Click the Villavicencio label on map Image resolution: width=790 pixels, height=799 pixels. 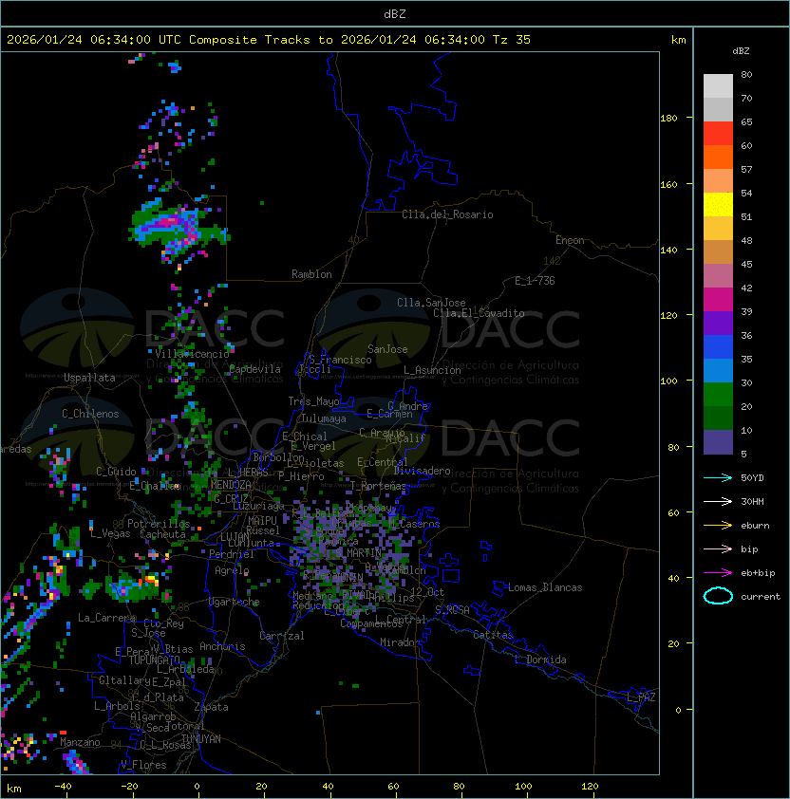coord(192,354)
